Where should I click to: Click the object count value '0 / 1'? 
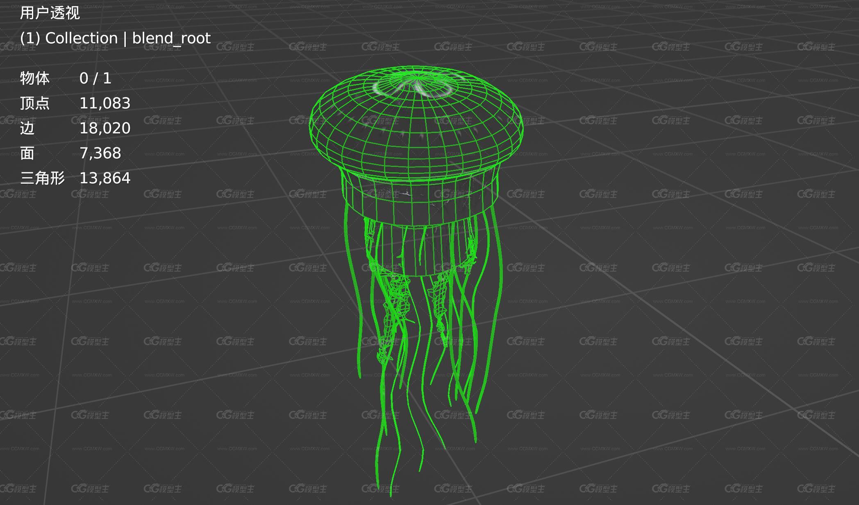pyautogui.click(x=95, y=78)
